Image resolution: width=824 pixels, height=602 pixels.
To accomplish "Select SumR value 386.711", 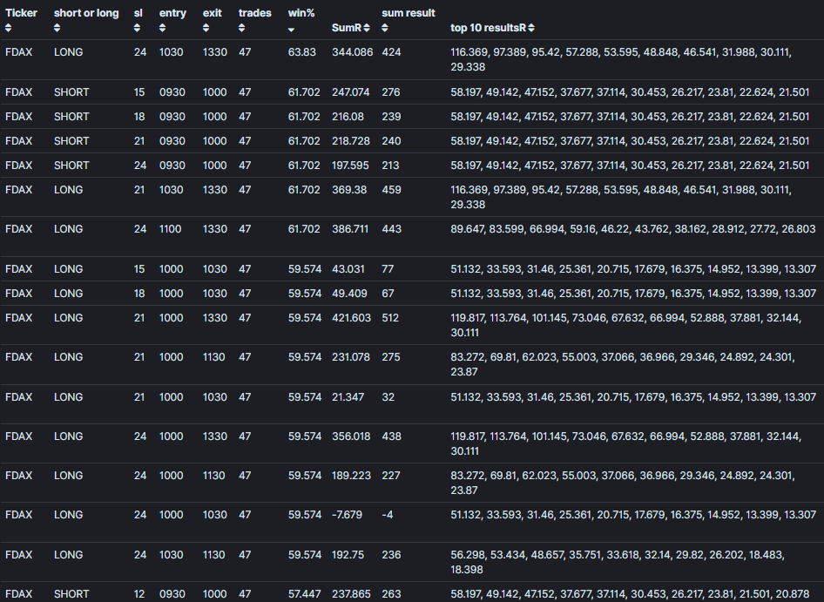I will pyautogui.click(x=350, y=229).
